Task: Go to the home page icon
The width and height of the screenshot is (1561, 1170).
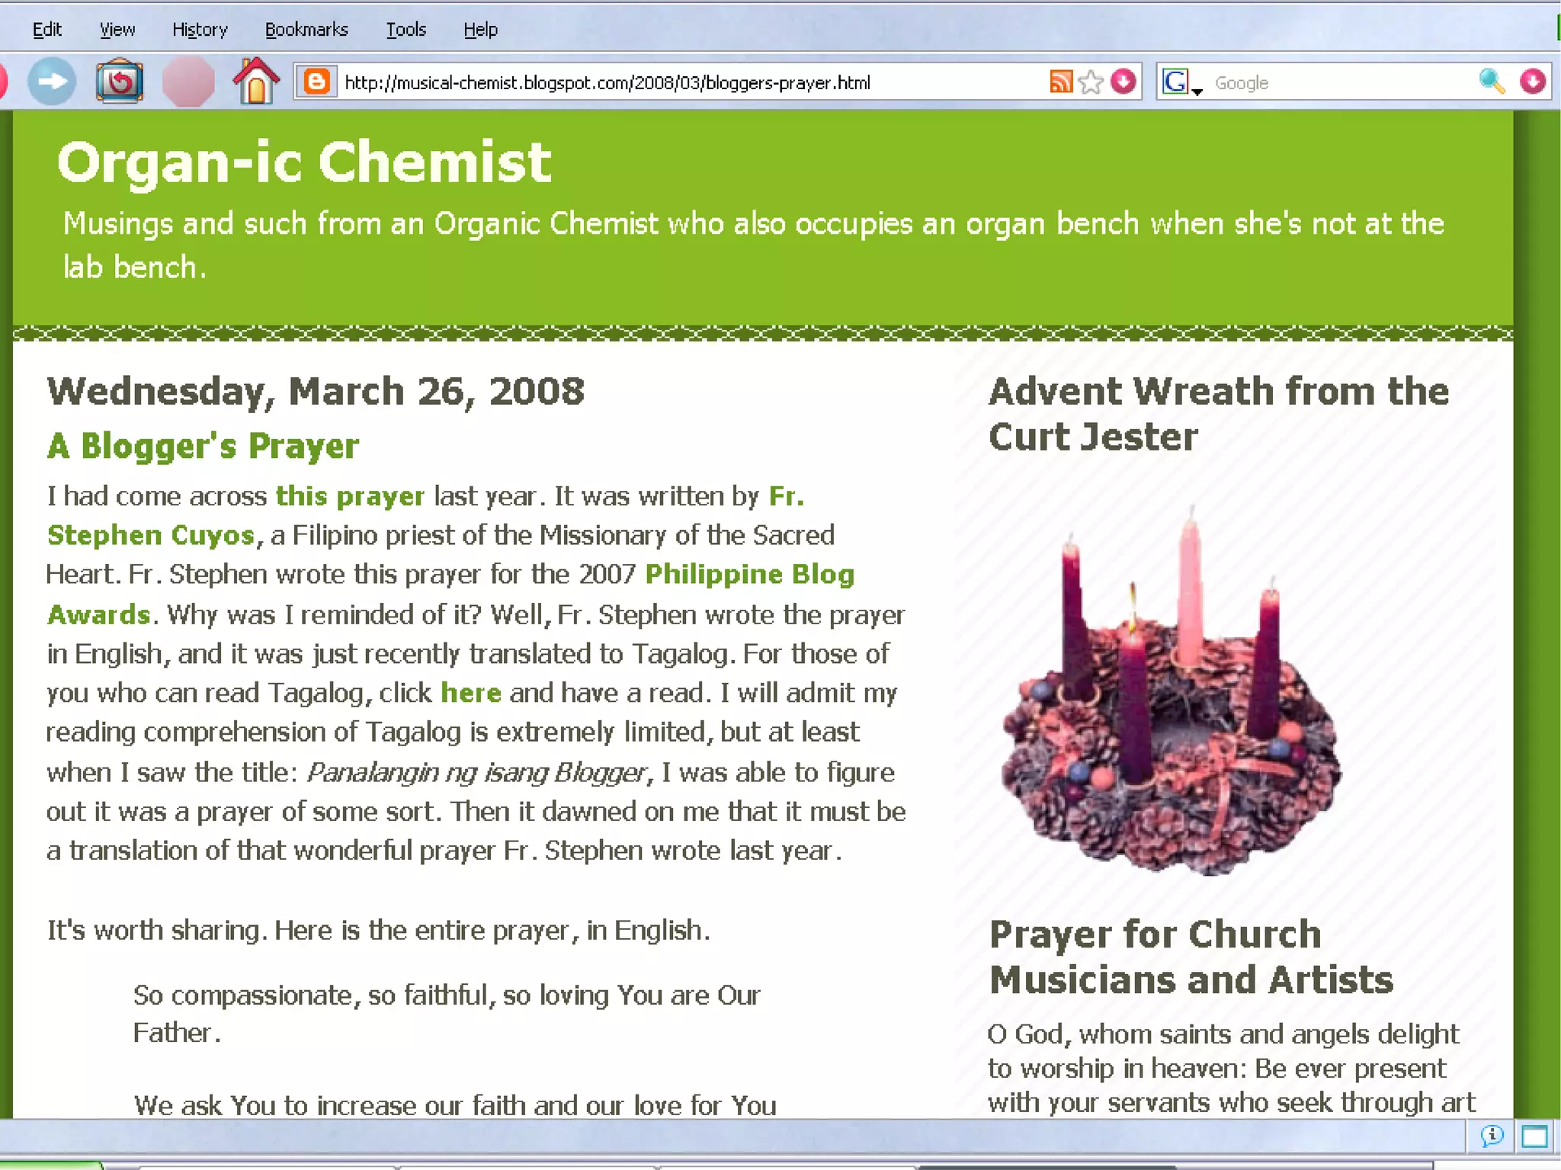Action: (x=255, y=81)
